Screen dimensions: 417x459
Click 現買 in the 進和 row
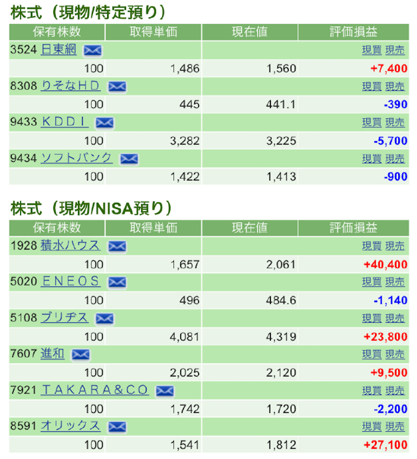click(372, 355)
